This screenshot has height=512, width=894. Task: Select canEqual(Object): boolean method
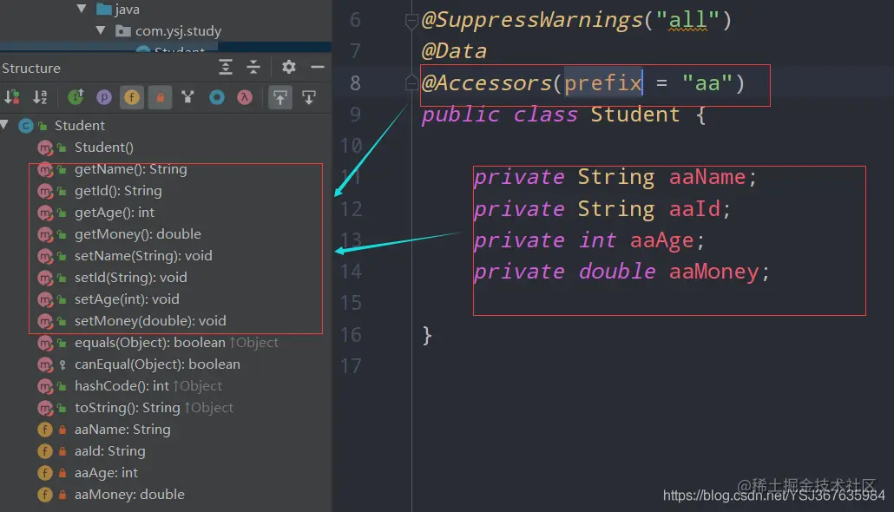157,364
